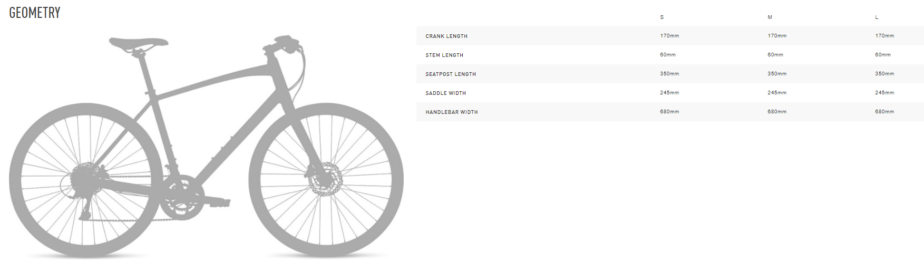
Task: Click the Stem Length row label
Action: [x=444, y=55]
